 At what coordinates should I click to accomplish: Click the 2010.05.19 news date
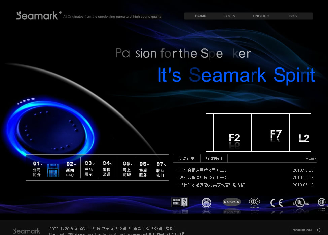click(303, 185)
